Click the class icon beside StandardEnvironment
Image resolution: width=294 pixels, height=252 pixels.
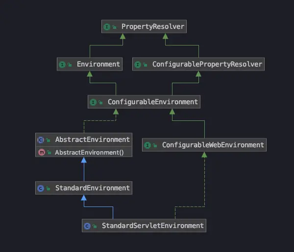[41, 188]
